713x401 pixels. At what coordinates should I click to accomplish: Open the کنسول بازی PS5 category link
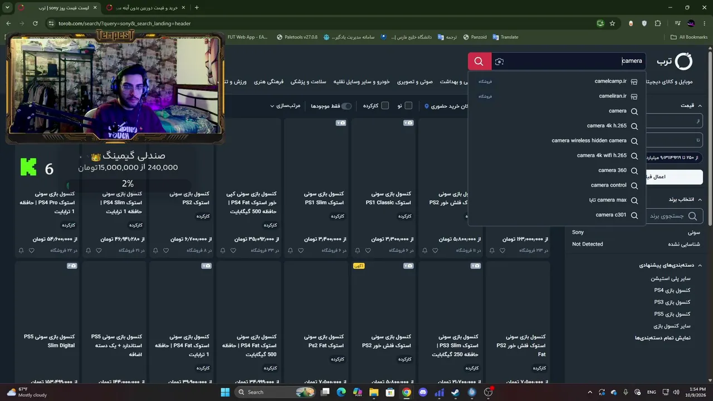click(672, 314)
